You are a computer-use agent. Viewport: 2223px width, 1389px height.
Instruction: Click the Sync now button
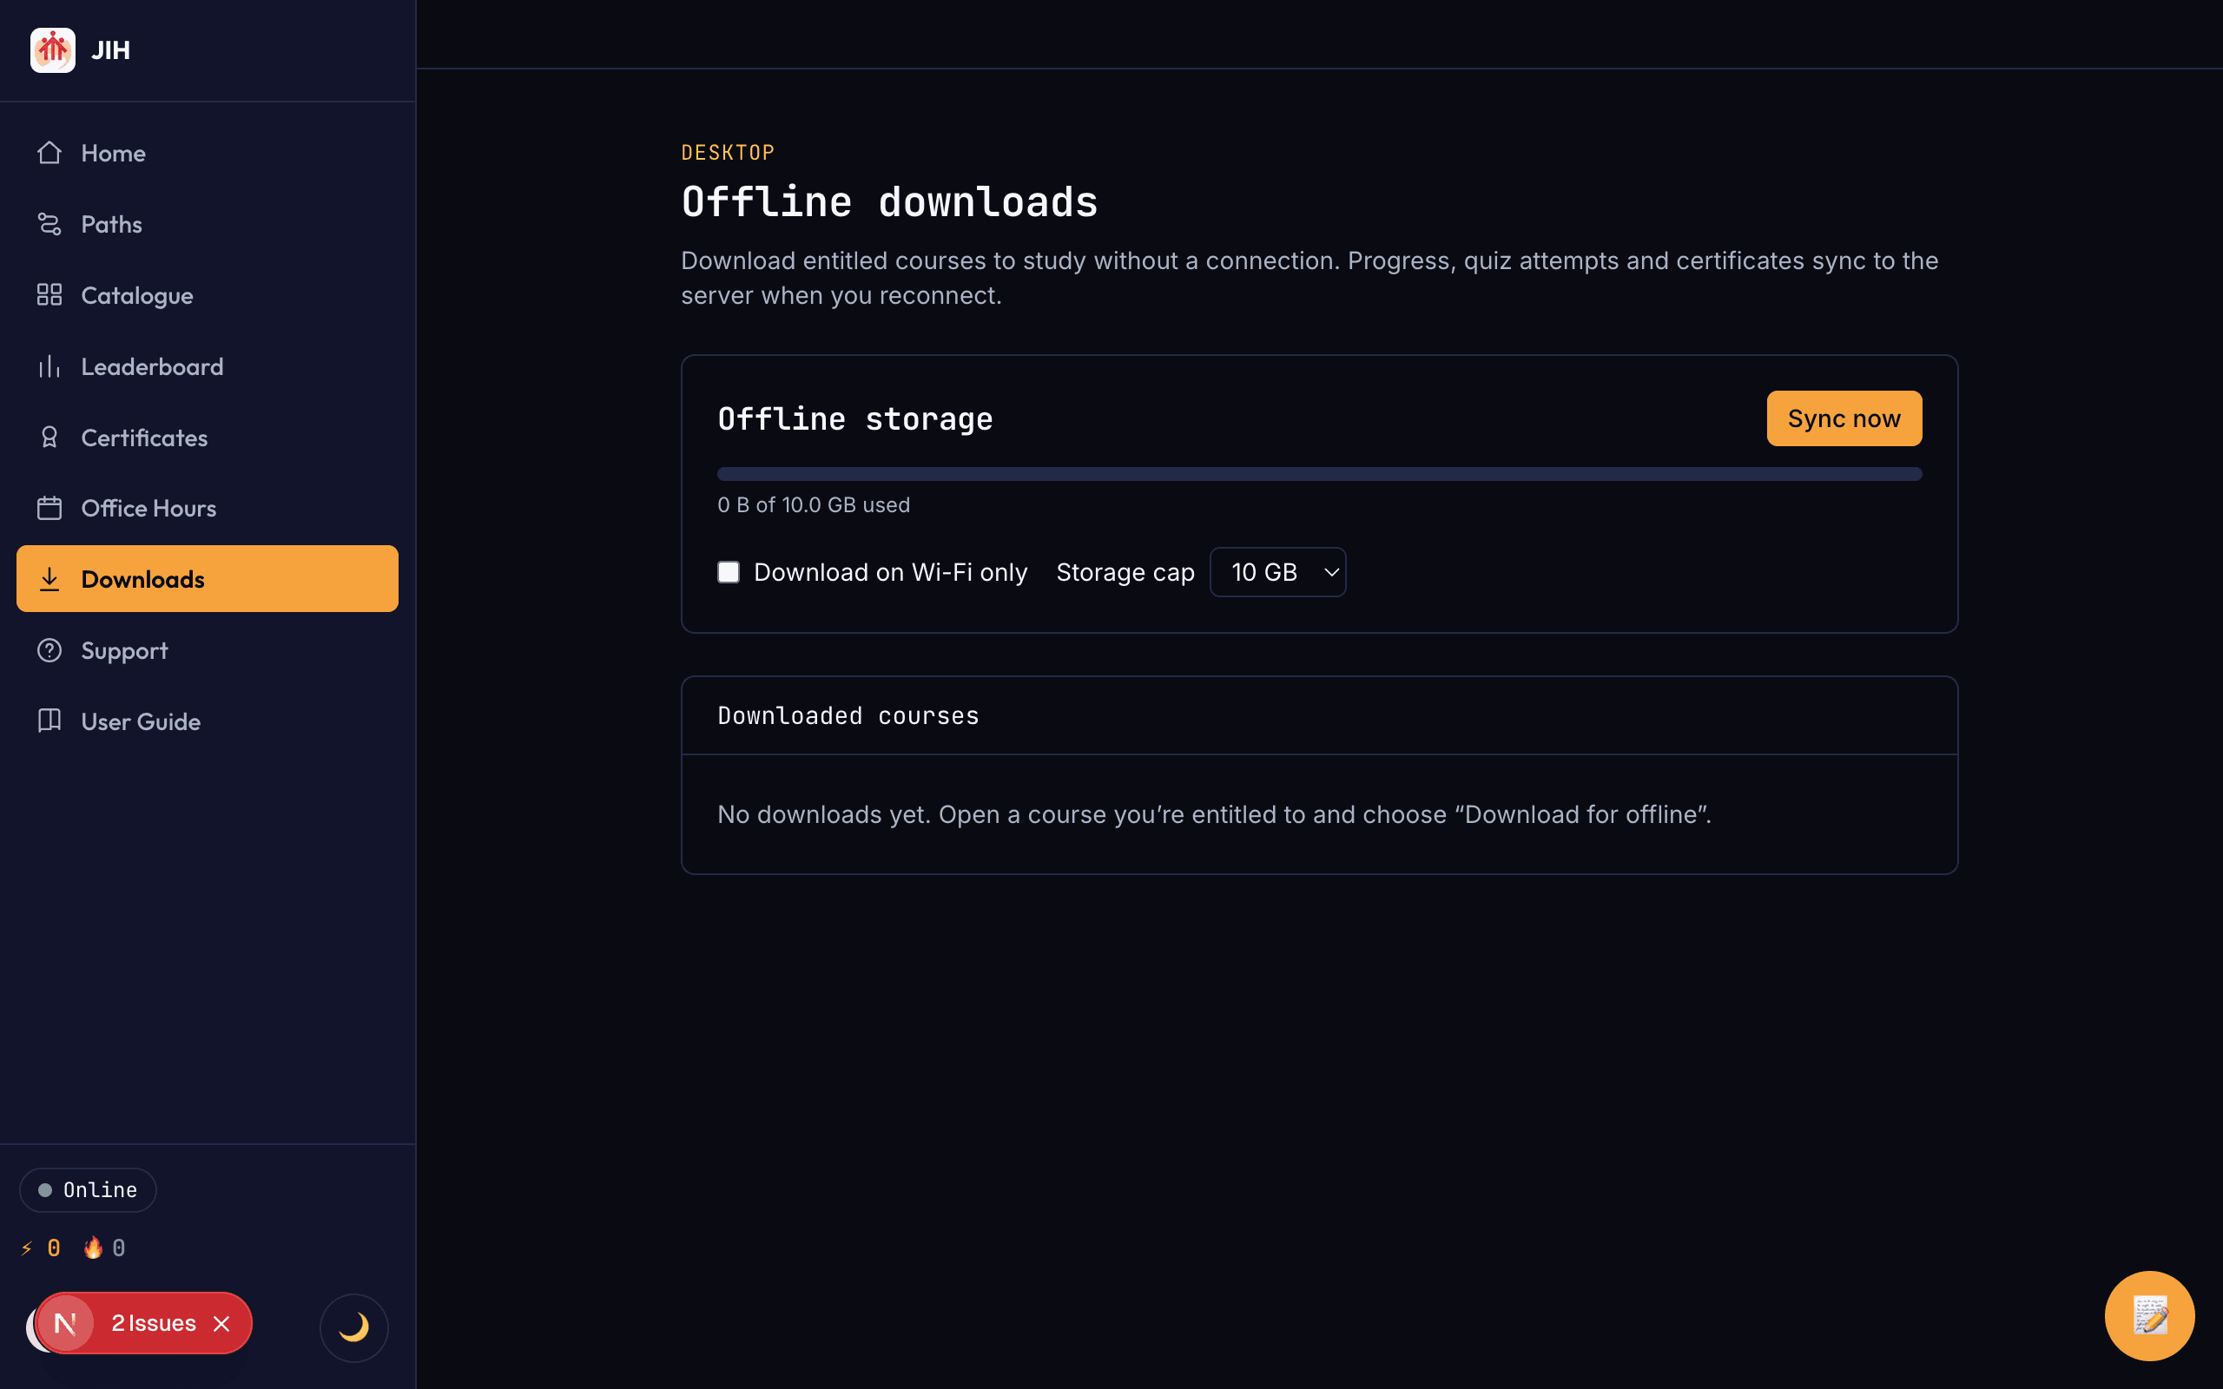coord(1844,418)
